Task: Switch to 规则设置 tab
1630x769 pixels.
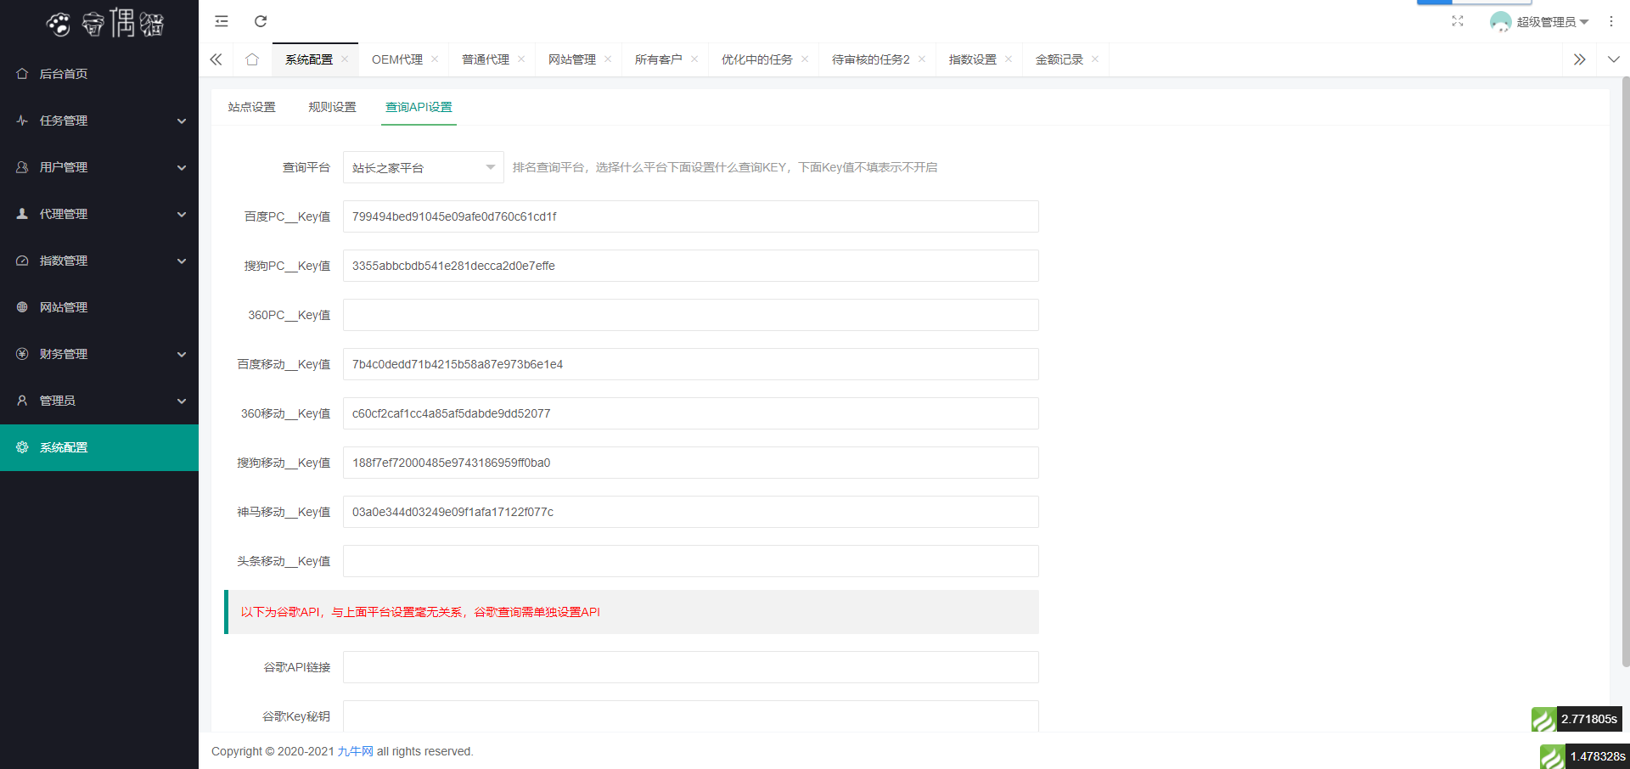Action: [x=332, y=107]
